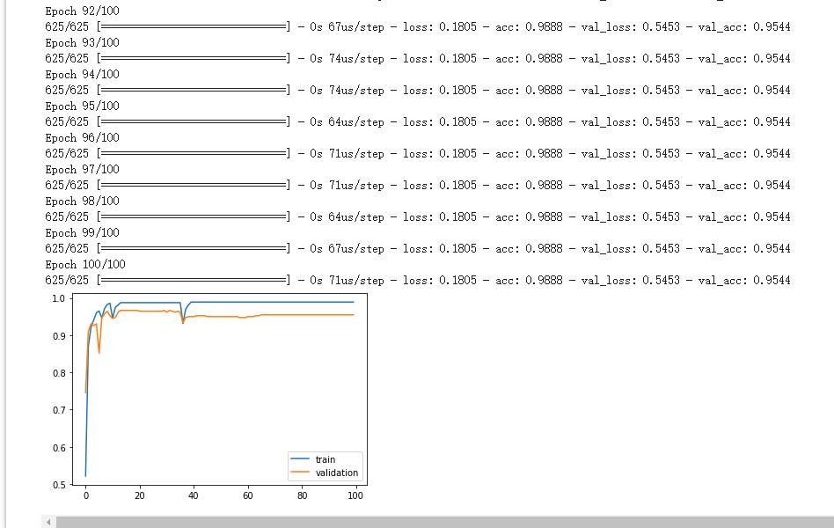Screen dimensions: 834x528
Task: Select the 'Epoch 98/100' line
Action: pyautogui.click(x=83, y=202)
